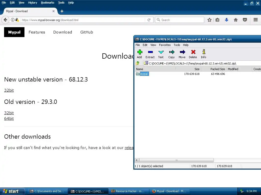Delete selected item with the red X
This screenshot has height=195, width=261.
[193, 54]
